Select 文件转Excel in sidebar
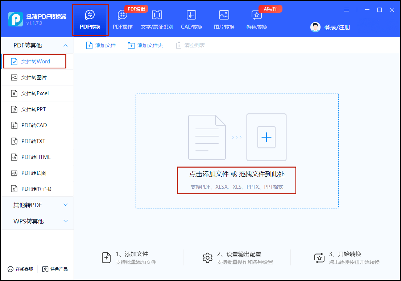Screen dimensions: 401x281 pos(37,93)
